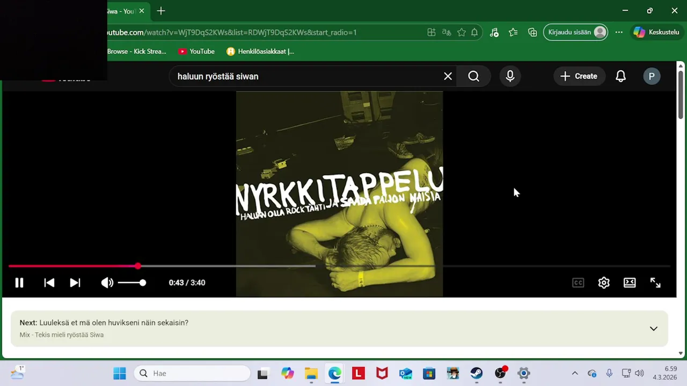The width and height of the screenshot is (687, 386).
Task: Open a new browser tab
Action: coord(161,11)
